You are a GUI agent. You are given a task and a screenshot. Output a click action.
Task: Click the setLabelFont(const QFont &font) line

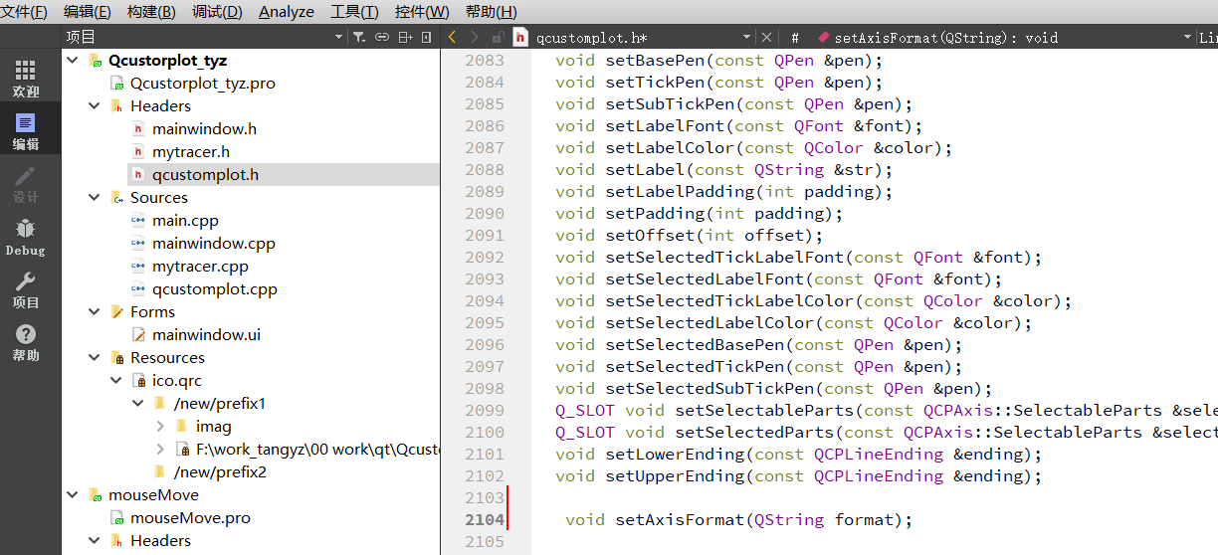coord(739,126)
